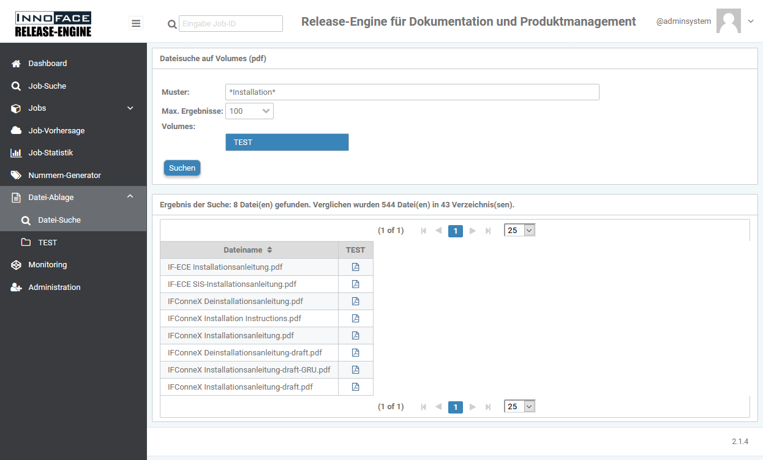The height and width of the screenshot is (460, 763).
Task: Open PDF icon for IFConneX Deinstallationsanleitung.pdf
Action: [355, 302]
